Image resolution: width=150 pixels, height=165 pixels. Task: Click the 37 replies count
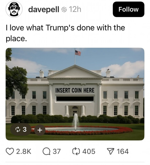click(57, 152)
